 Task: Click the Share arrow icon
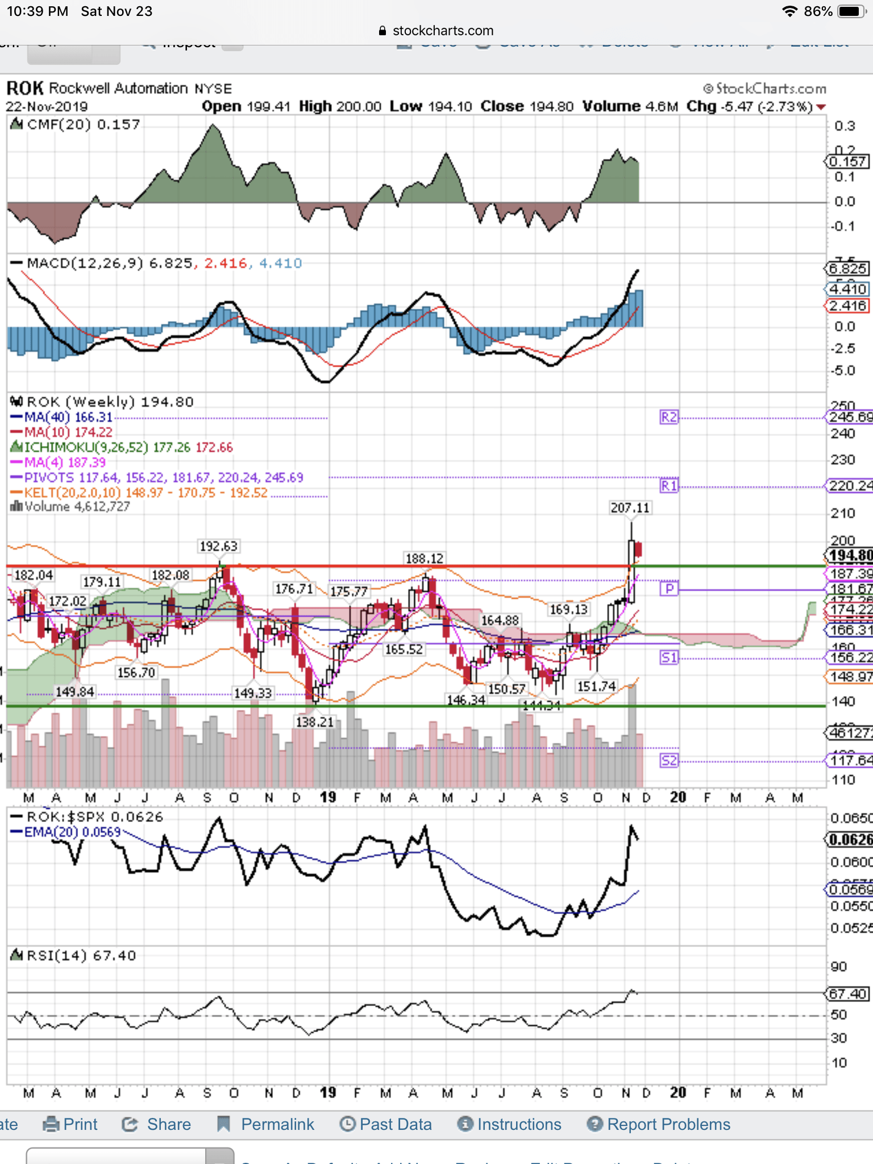(x=130, y=1124)
